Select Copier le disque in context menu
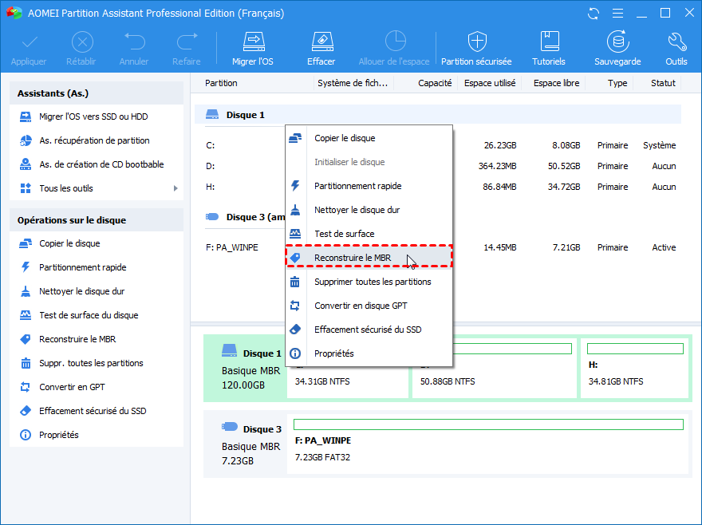This screenshot has height=525, width=702. [x=344, y=138]
